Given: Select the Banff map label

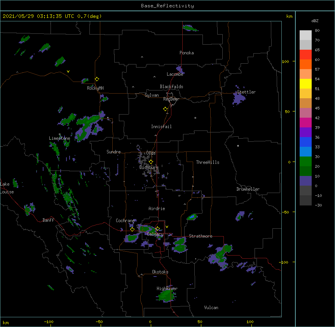Looking at the screenshot, I should pyautogui.click(x=48, y=220).
